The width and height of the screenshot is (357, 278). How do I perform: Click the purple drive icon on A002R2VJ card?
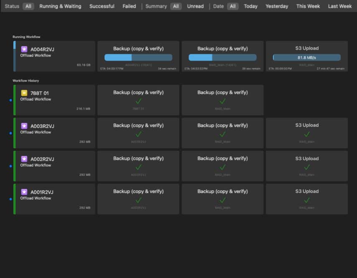(x=24, y=159)
